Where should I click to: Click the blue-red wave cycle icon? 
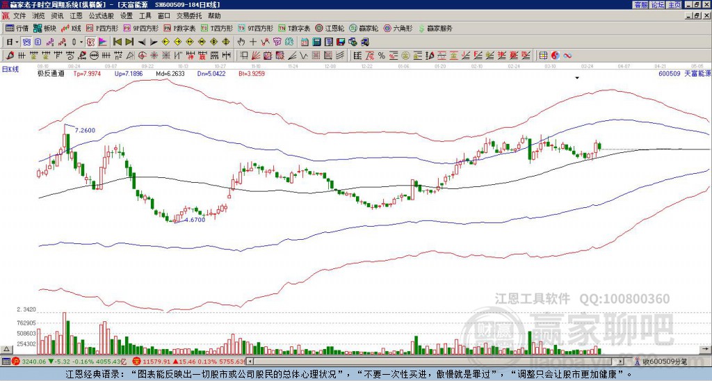[x=567, y=56]
